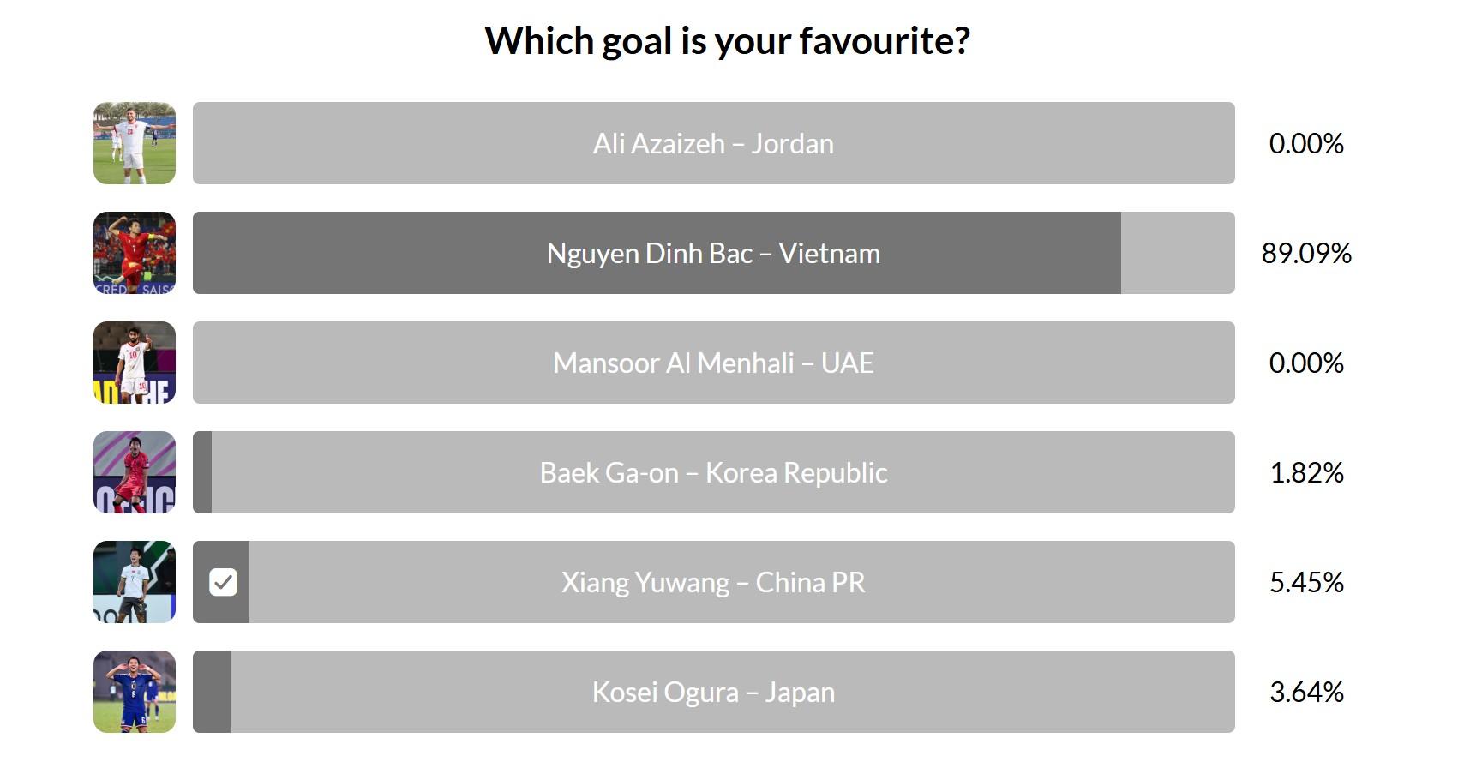Vote for Ali Azaizeh – Jordan
The height and width of the screenshot is (768, 1464).
[x=713, y=143]
